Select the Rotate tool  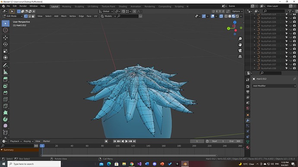5,44
